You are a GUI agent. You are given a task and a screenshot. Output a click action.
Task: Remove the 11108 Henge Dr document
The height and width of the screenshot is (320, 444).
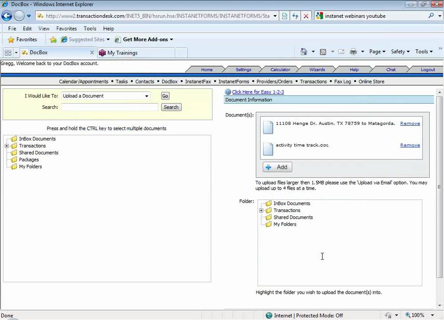coord(410,123)
